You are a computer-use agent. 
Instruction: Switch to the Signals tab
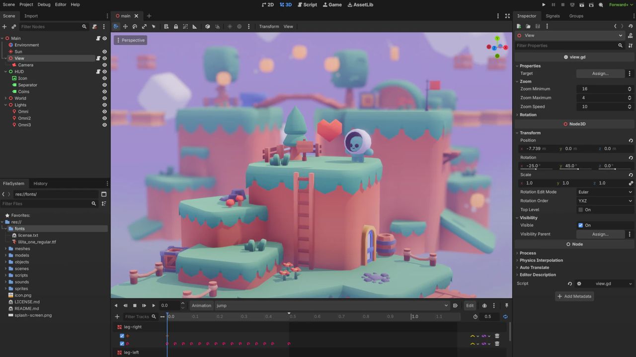click(553, 16)
